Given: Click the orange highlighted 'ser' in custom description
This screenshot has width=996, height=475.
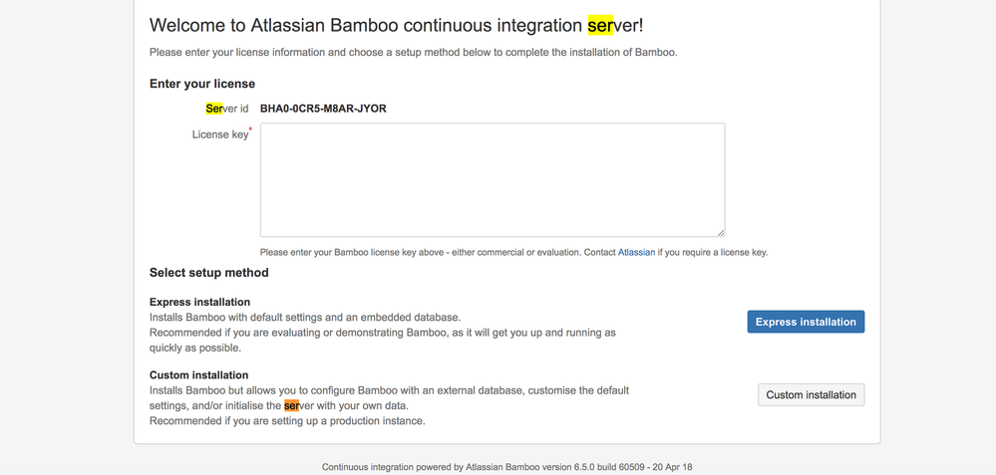Looking at the screenshot, I should click(x=291, y=405).
